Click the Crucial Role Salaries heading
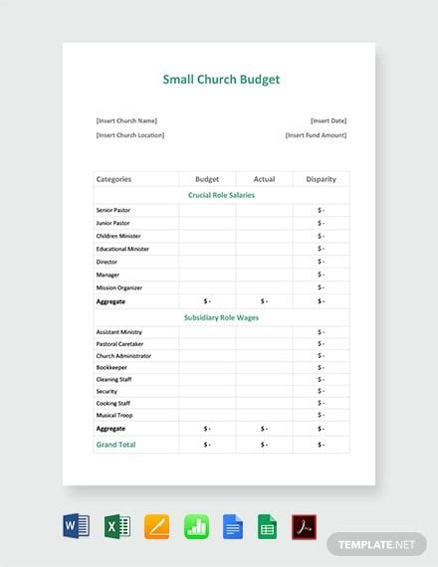This screenshot has height=567, width=438. [x=221, y=195]
